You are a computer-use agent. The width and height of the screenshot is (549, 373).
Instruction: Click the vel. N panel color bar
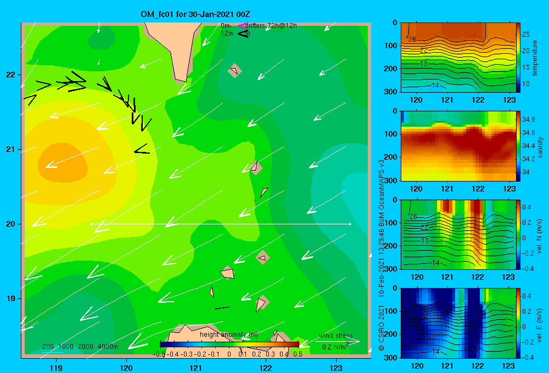point(518,235)
